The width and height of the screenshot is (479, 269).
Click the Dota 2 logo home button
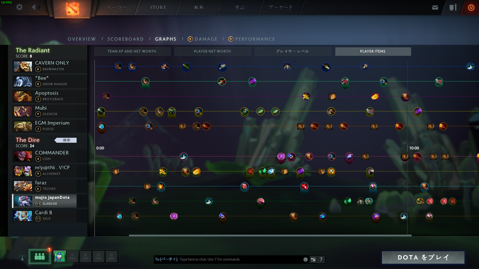[72, 9]
